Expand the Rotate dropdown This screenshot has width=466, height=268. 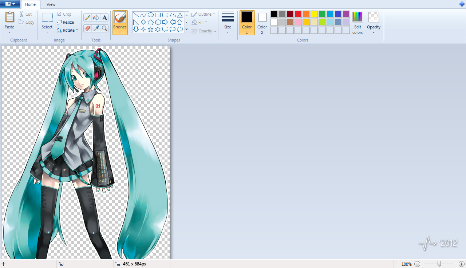pyautogui.click(x=77, y=30)
